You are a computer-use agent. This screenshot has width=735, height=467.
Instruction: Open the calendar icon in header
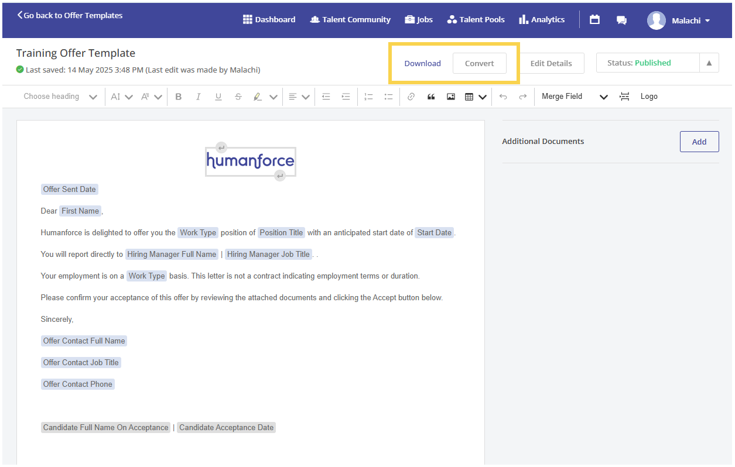click(x=594, y=19)
